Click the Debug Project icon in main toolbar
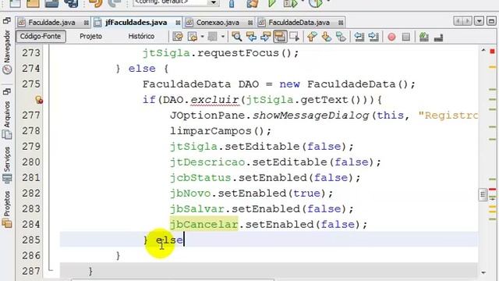Viewport: 499px width, 281px height. coord(291,3)
